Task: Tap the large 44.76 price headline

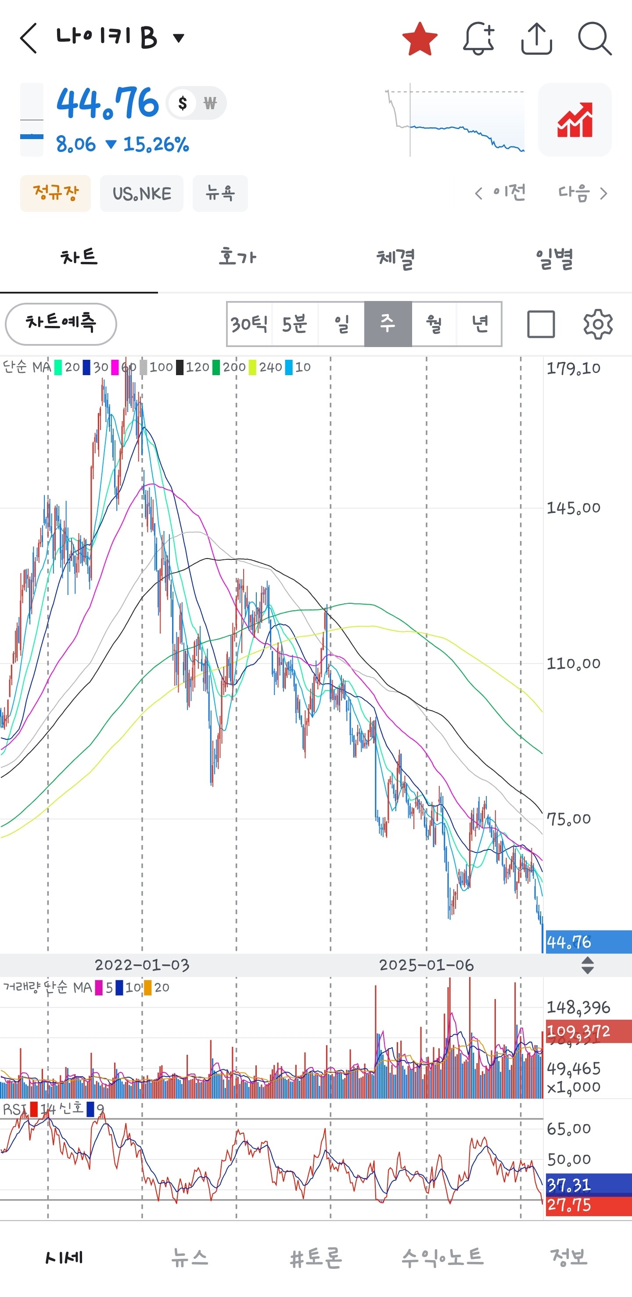Action: pos(107,103)
